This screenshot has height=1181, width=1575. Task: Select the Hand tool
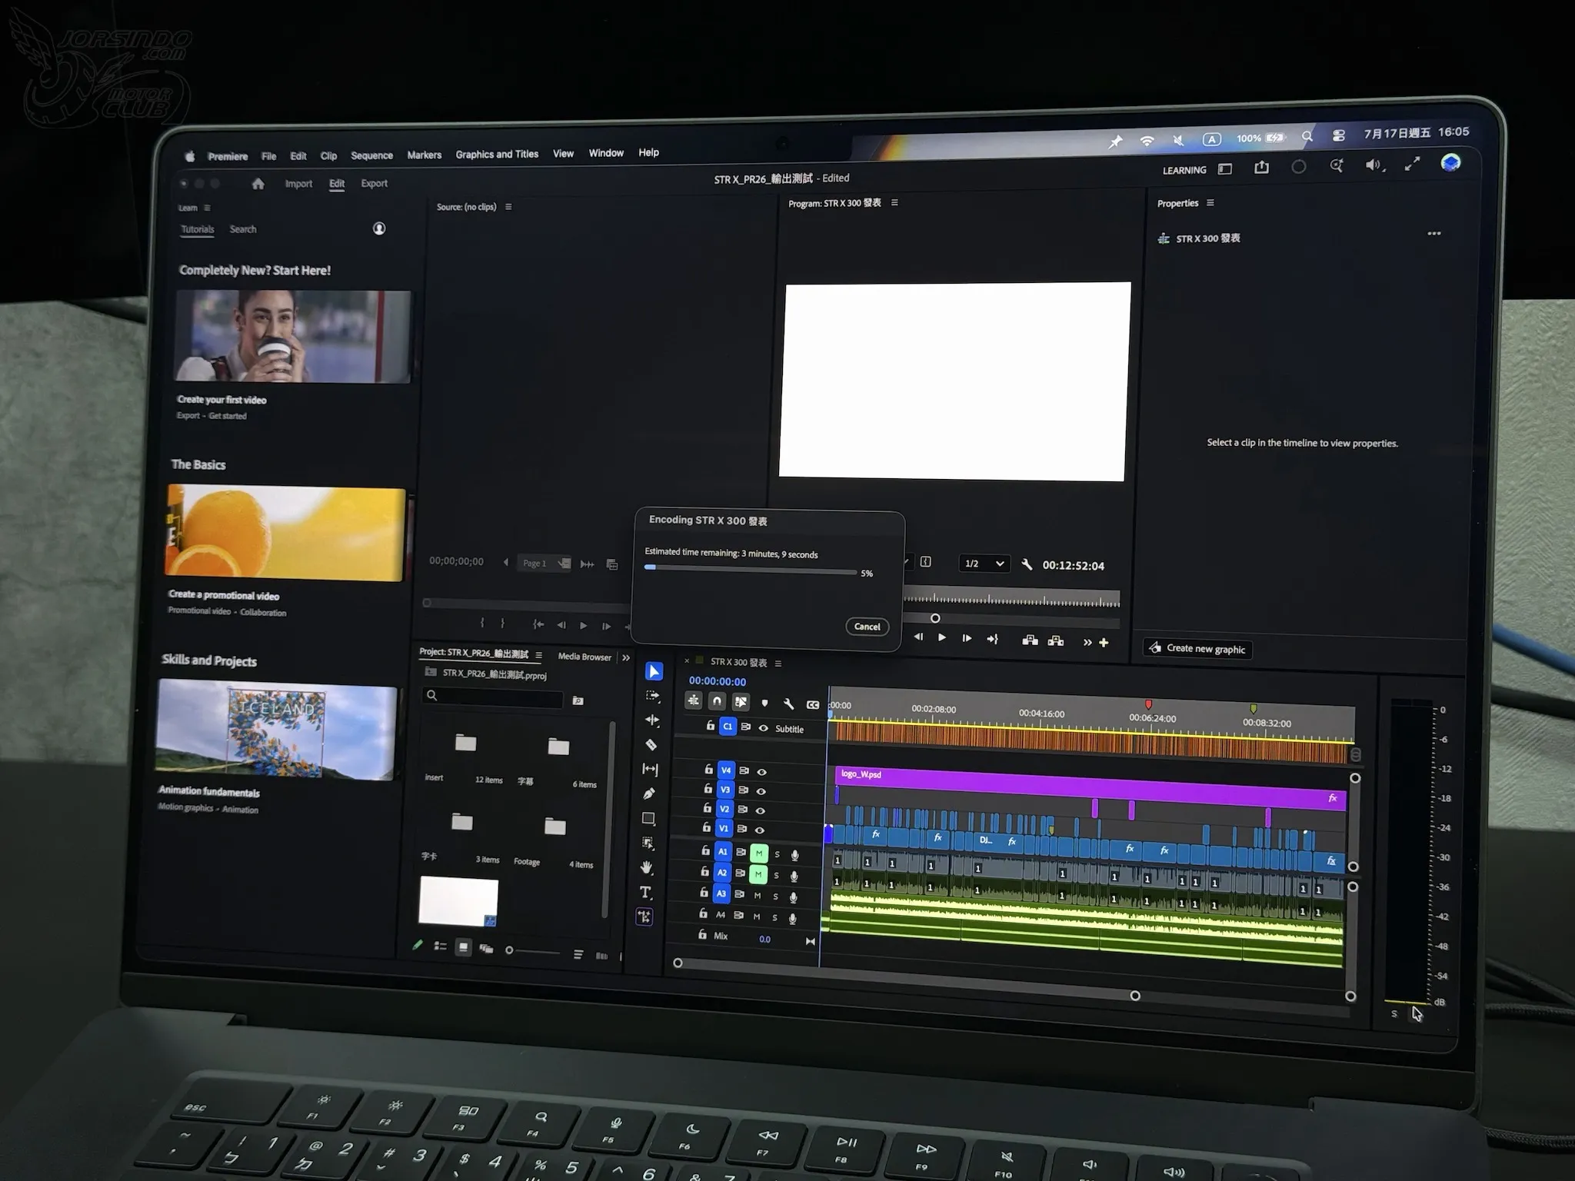(647, 867)
